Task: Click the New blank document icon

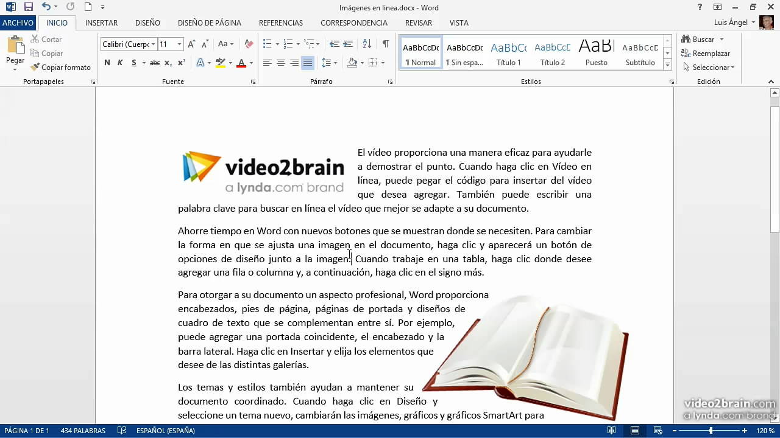Action: pos(88,7)
